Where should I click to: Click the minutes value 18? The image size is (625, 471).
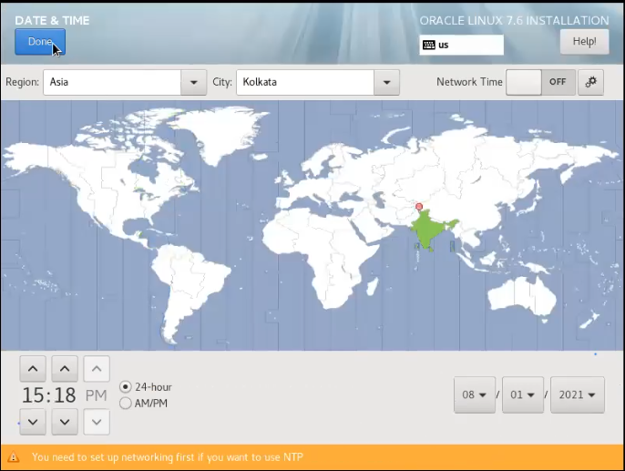tap(65, 395)
